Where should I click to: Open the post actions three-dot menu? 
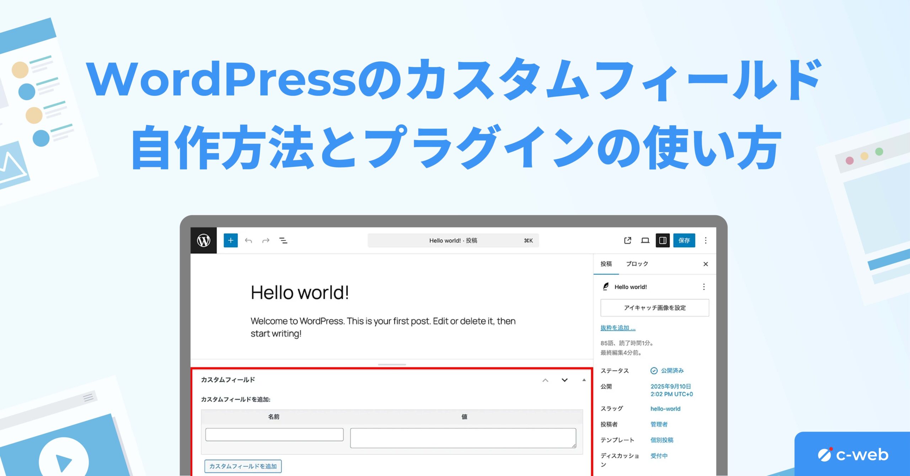coord(704,286)
